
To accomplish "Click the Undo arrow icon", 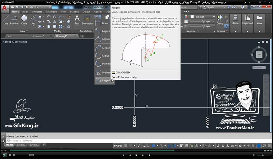I will [x=36, y=7].
